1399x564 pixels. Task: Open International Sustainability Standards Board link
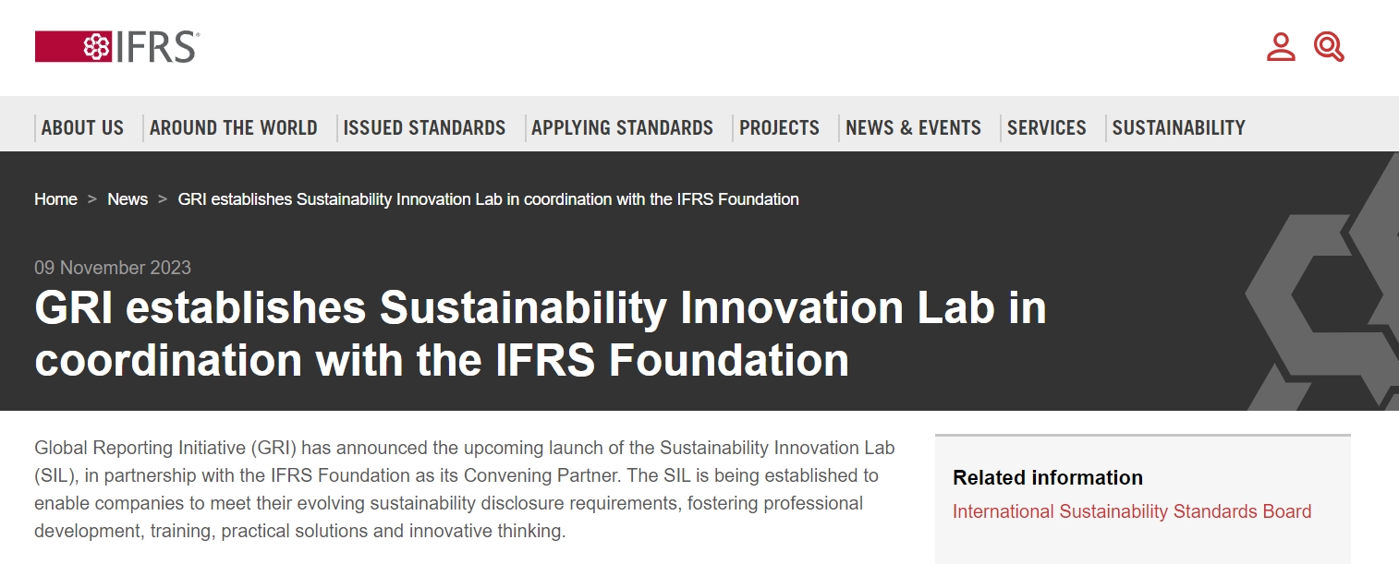[x=1132, y=511]
